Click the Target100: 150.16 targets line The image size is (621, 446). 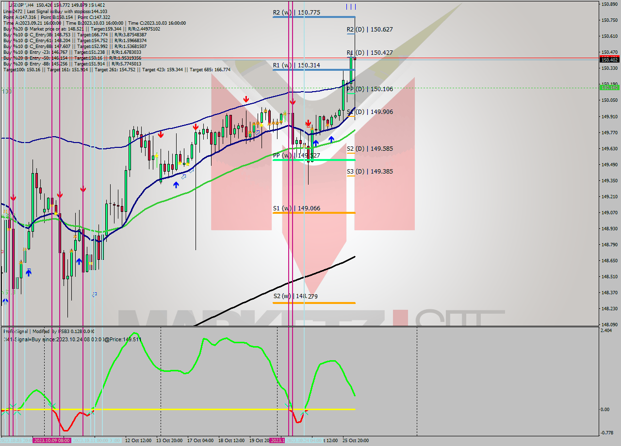click(116, 69)
